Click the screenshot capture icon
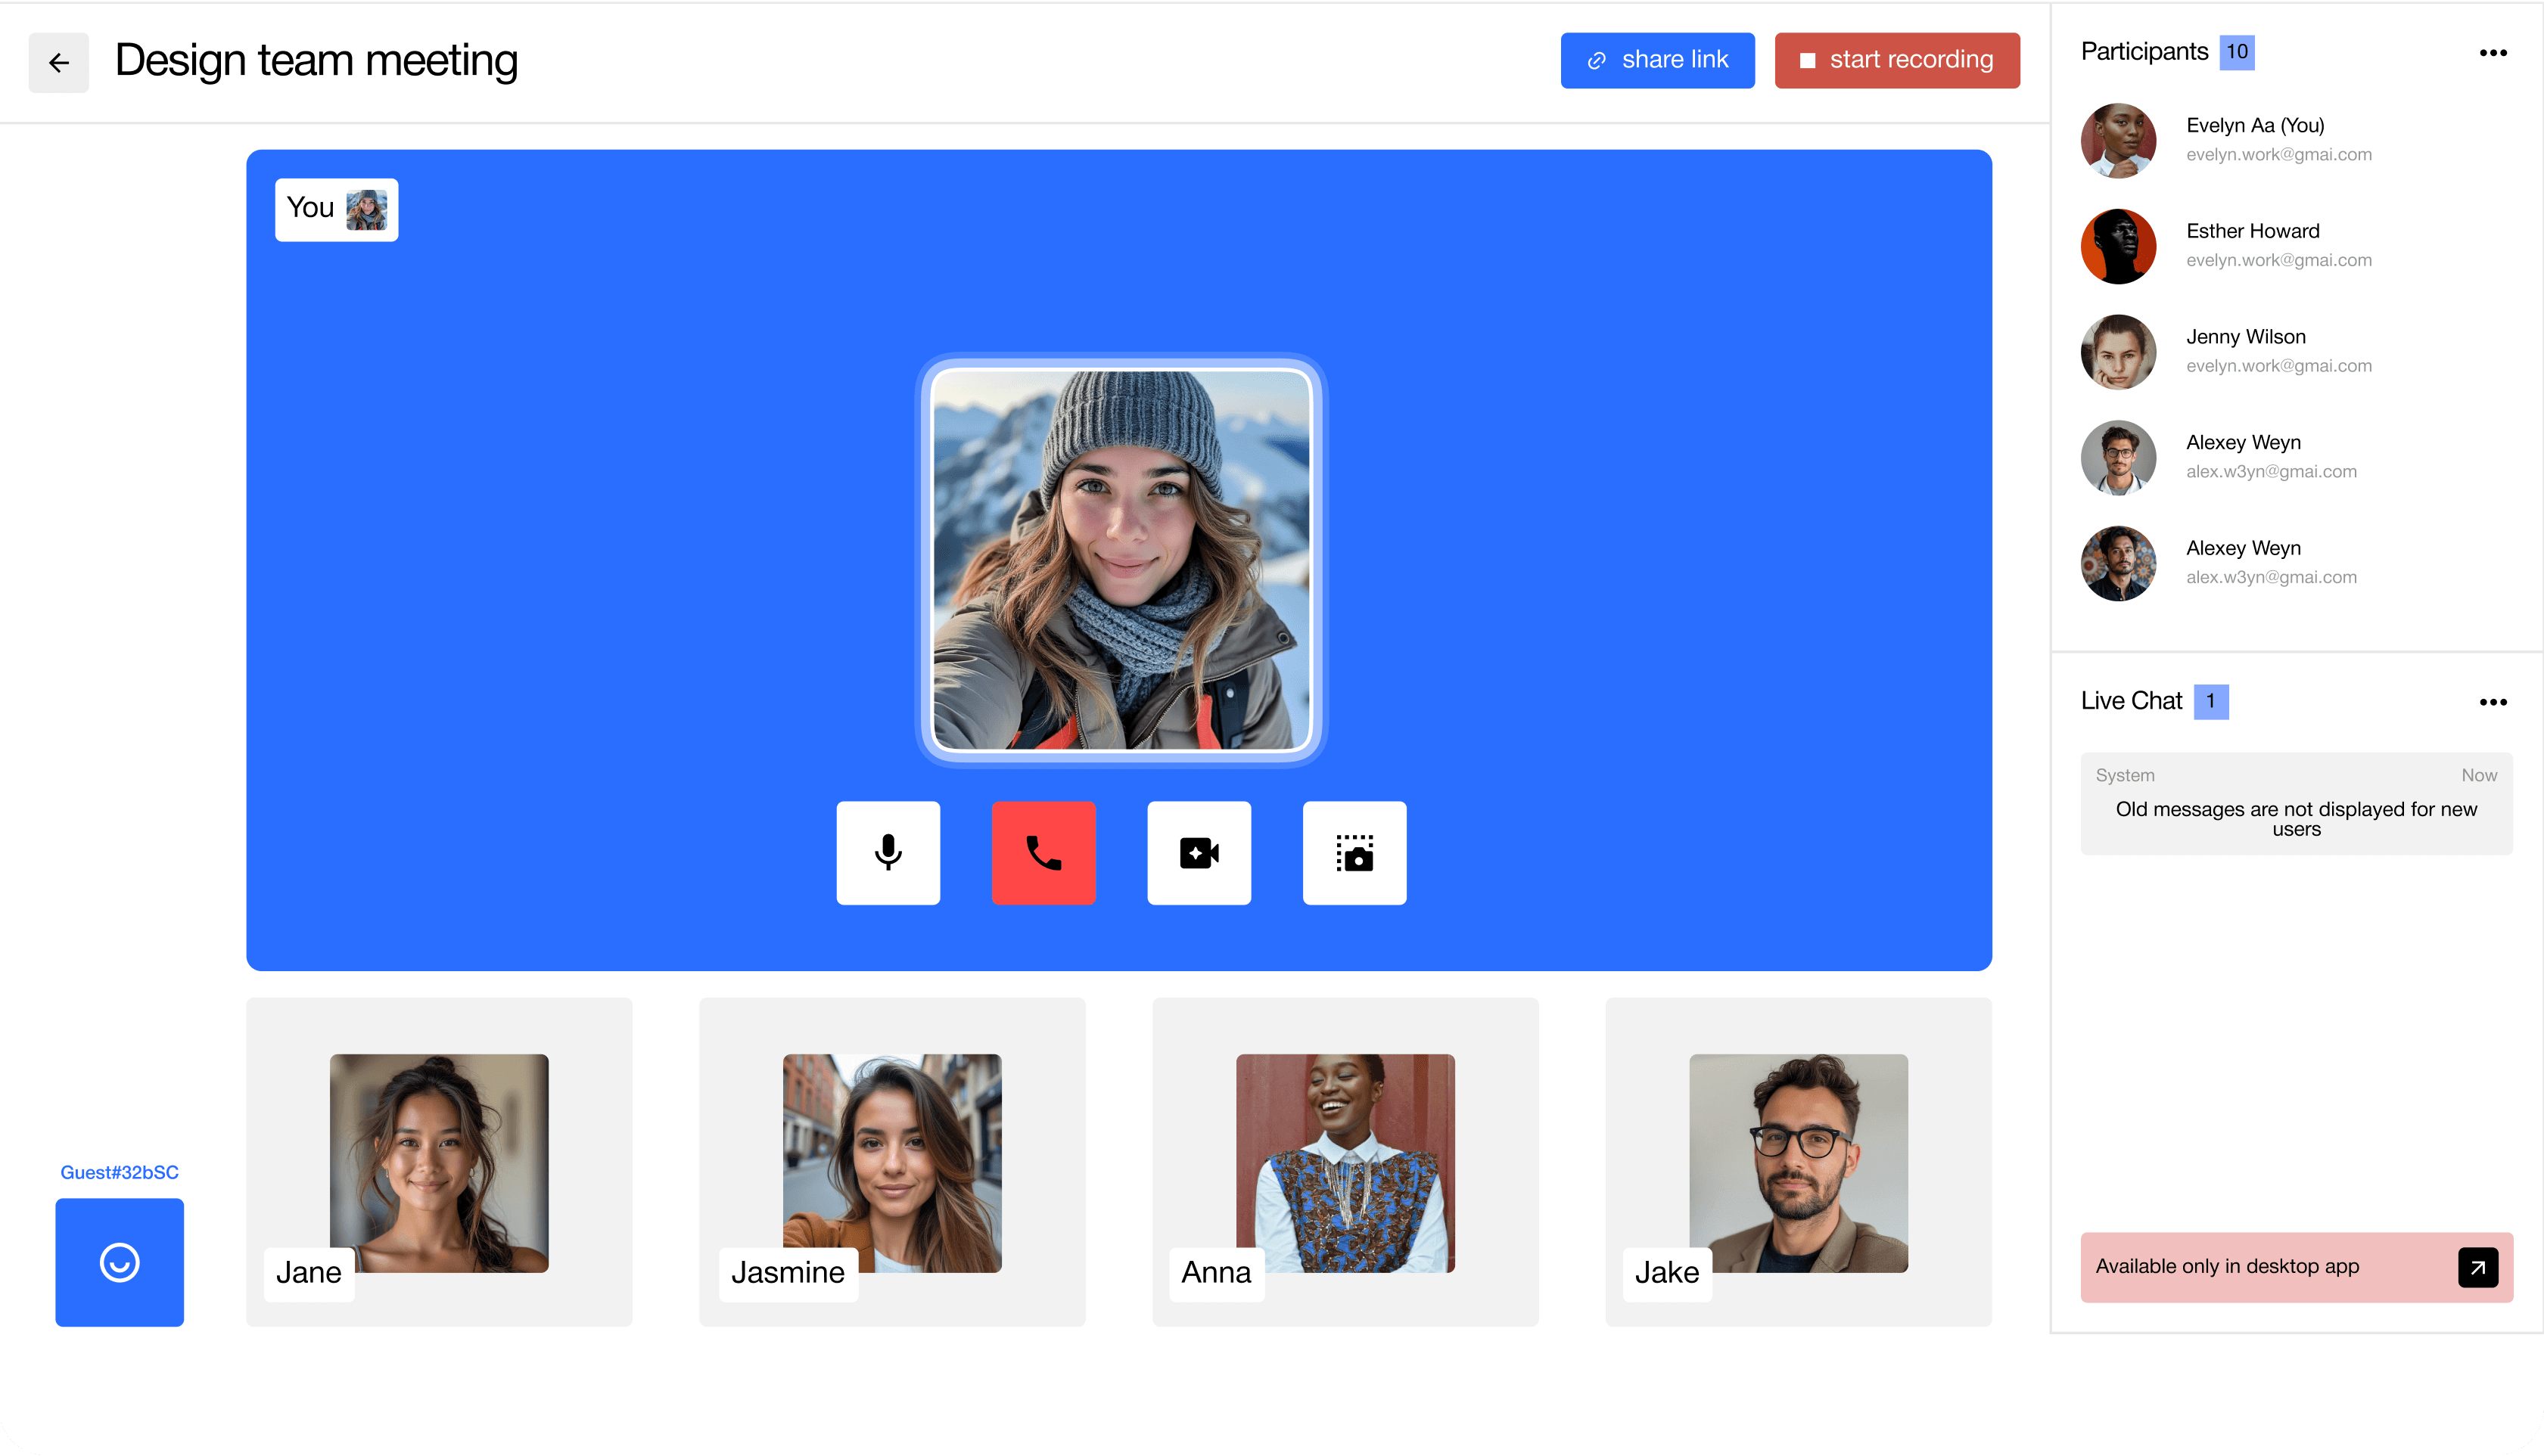Image resolution: width=2544 pixels, height=1456 pixels. pyautogui.click(x=1354, y=853)
